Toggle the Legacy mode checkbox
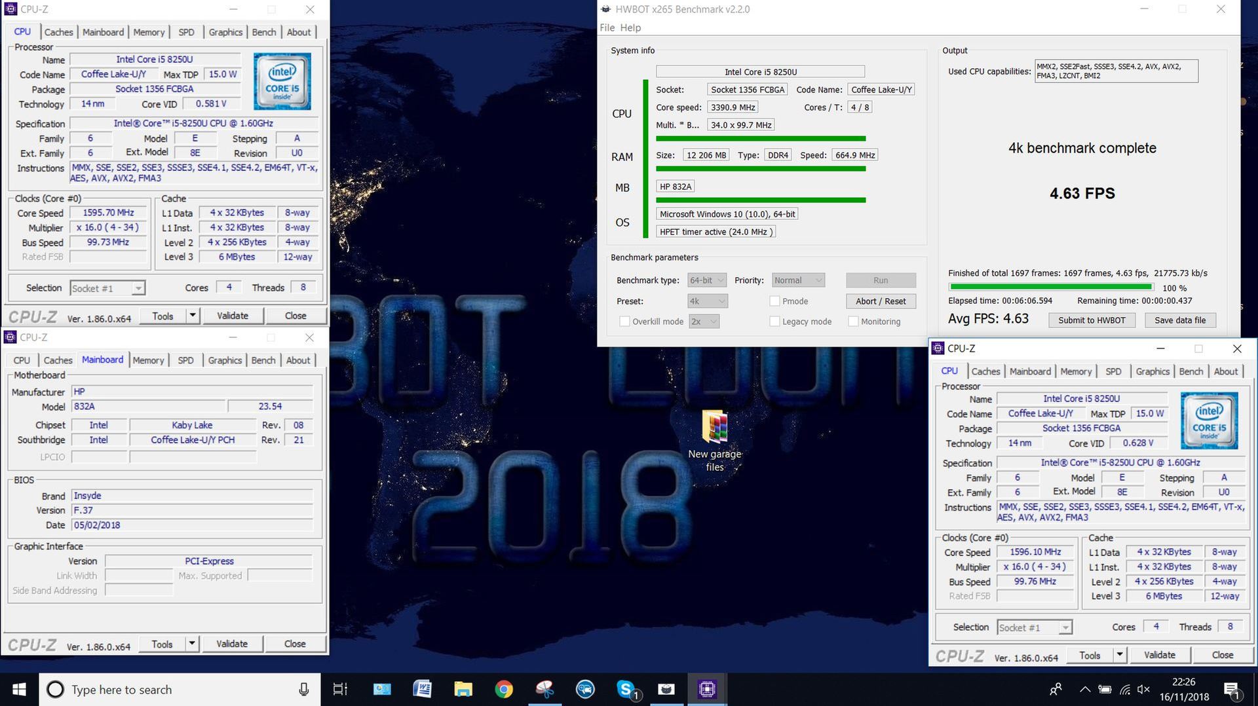1258x706 pixels. click(774, 322)
